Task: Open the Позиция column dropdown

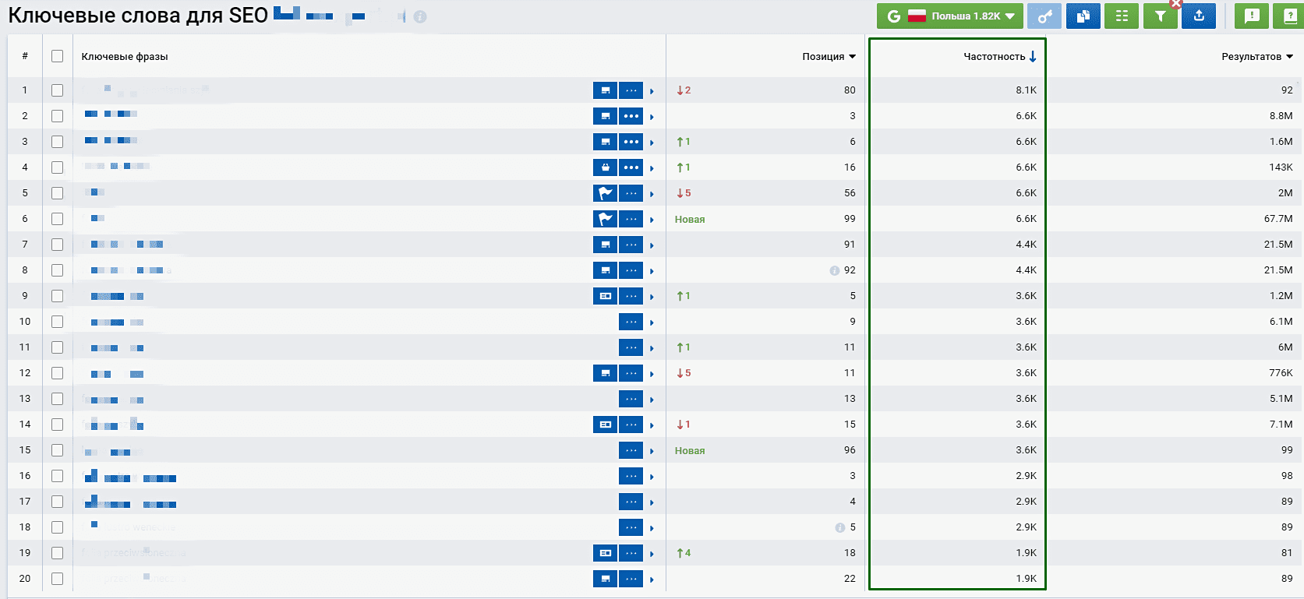Action: click(829, 56)
